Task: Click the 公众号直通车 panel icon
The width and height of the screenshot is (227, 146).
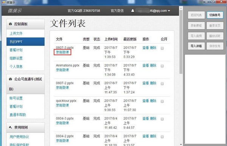Action: pyautogui.click(x=11, y=79)
